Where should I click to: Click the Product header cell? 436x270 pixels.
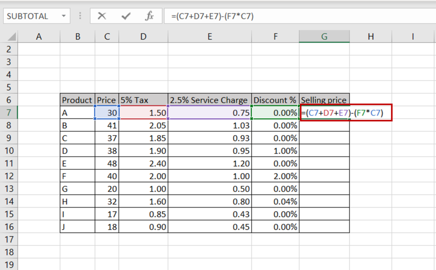pos(77,100)
